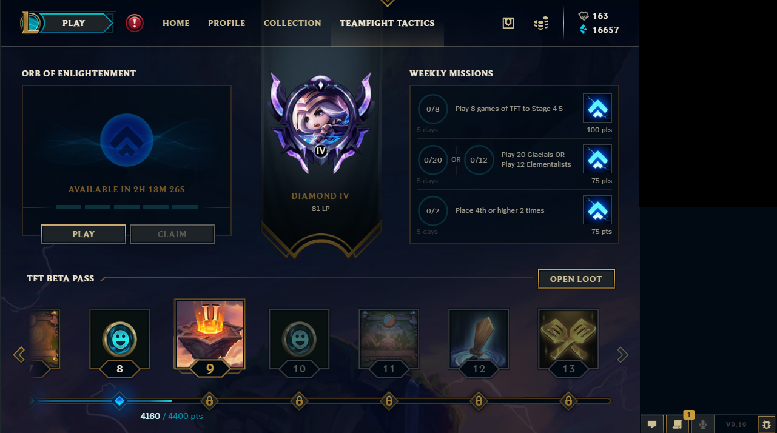777x433 pixels.
Task: Toggle the microphone voice icon
Action: (x=703, y=425)
